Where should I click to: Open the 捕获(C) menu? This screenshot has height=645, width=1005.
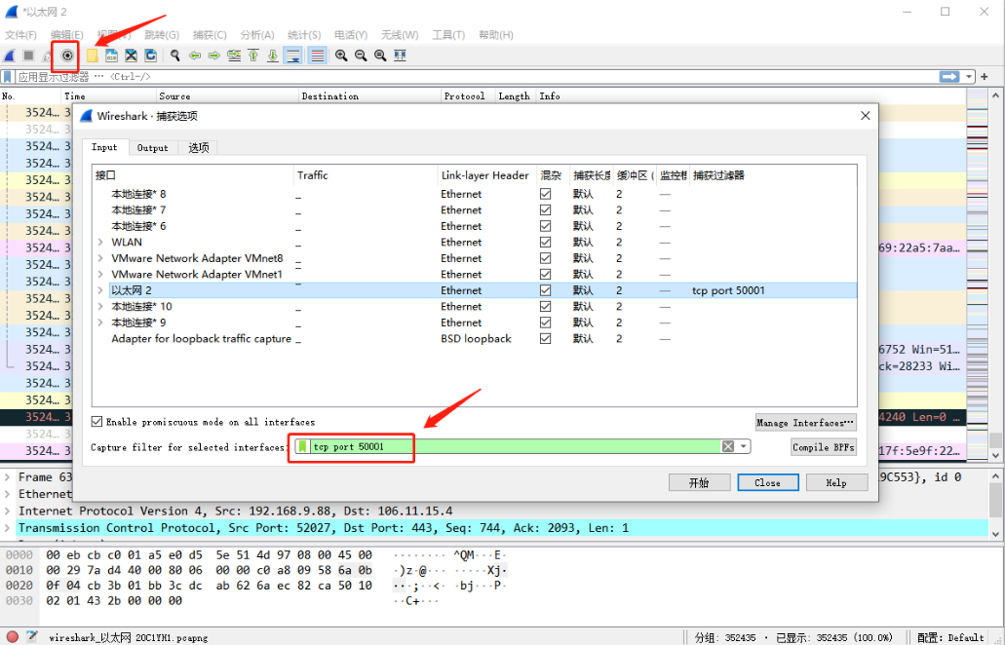(x=210, y=34)
